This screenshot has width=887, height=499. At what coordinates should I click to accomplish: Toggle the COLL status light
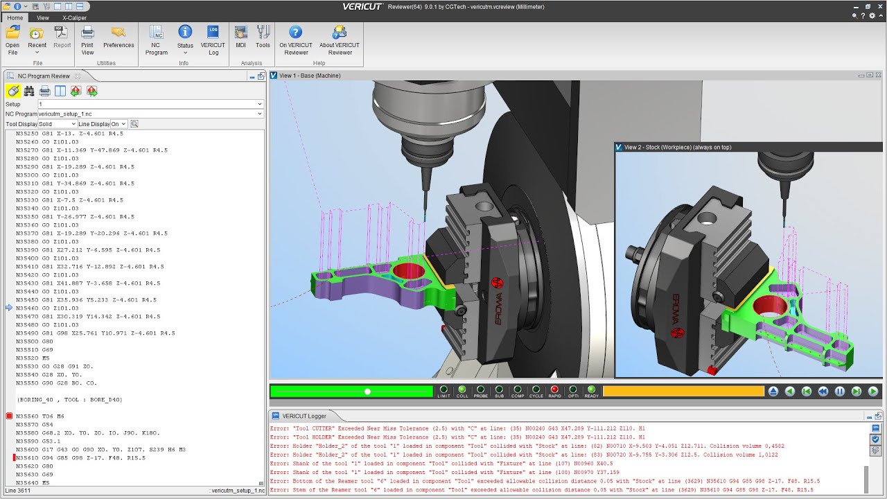(x=462, y=390)
